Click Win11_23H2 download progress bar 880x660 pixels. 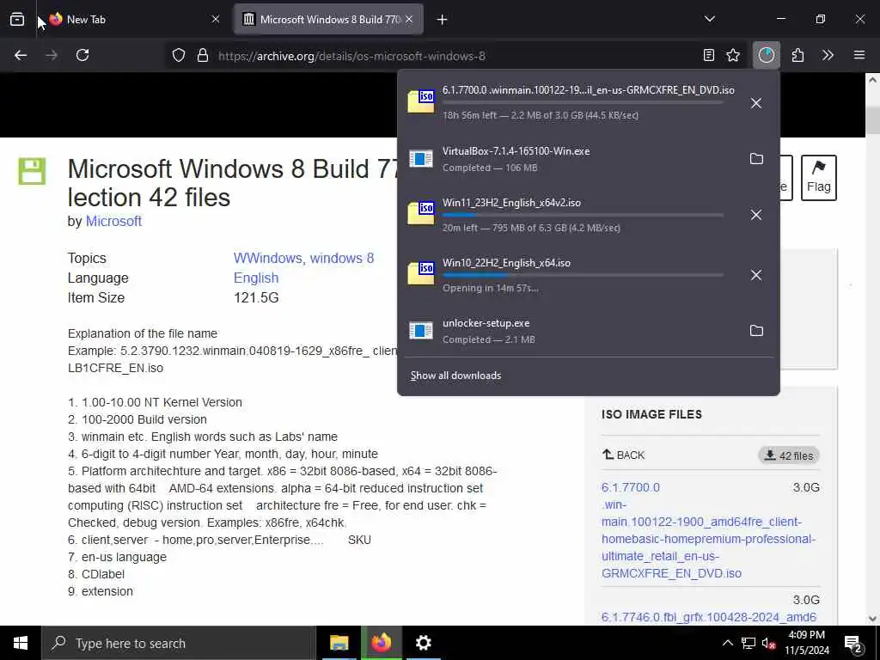(x=583, y=216)
